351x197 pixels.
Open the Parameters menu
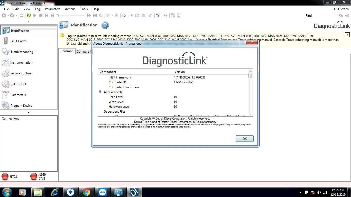(52, 9)
